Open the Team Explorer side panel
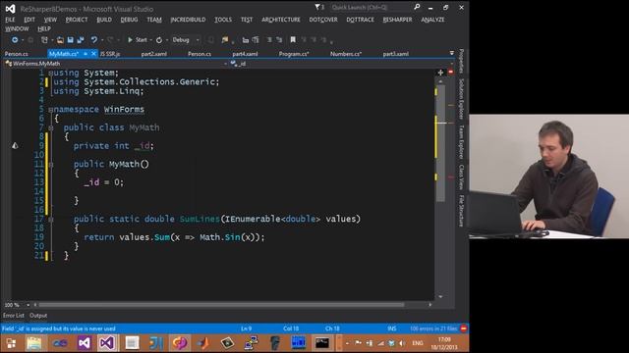 (461, 141)
